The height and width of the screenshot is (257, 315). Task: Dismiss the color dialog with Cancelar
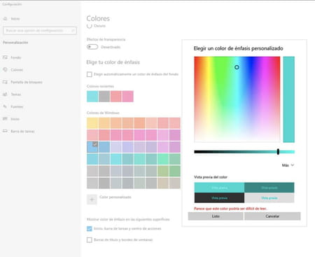pos(272,216)
